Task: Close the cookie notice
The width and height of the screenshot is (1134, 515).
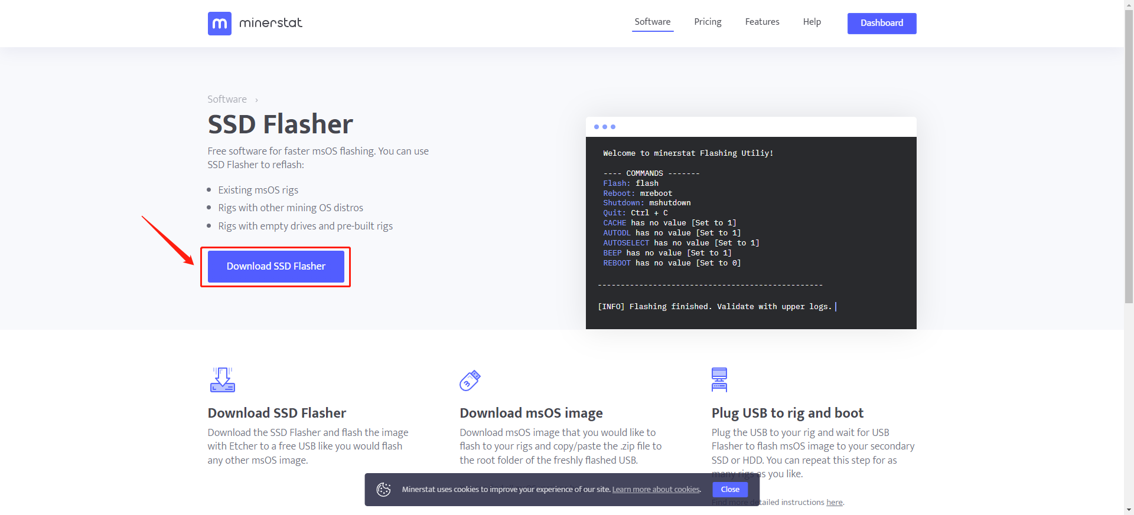Action: (x=730, y=490)
